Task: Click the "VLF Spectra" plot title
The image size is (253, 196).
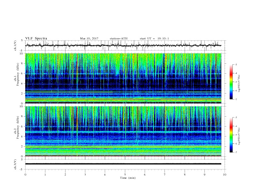Action: tap(36, 38)
